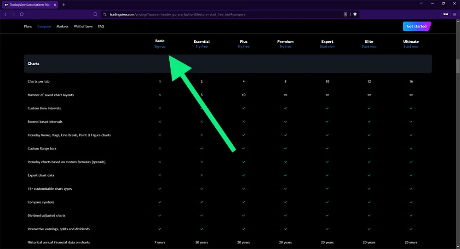Click Basic X mark for Custom time intervals
This screenshot has height=249, width=460.
click(160, 108)
